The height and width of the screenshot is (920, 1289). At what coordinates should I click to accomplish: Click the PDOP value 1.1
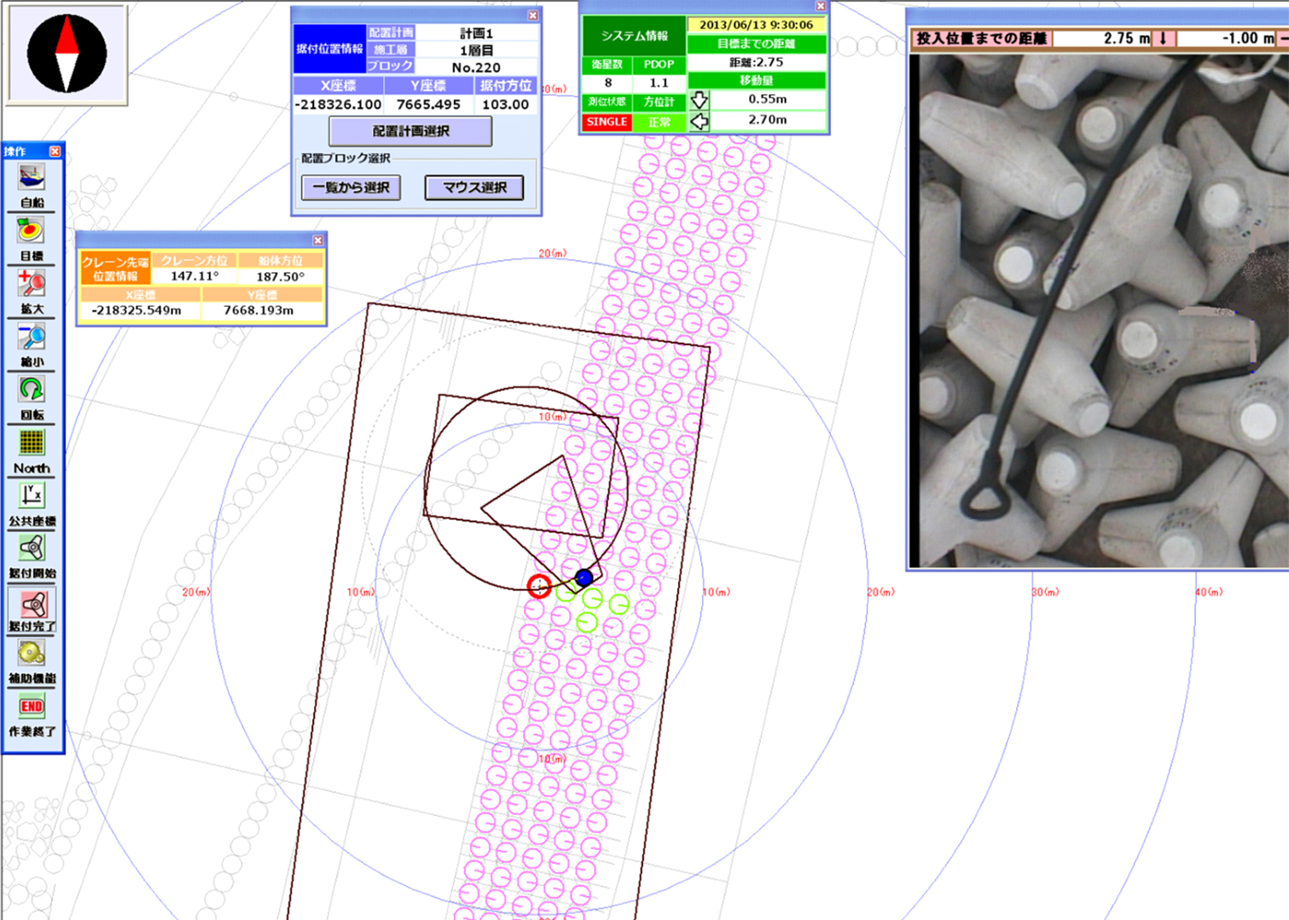click(x=659, y=83)
